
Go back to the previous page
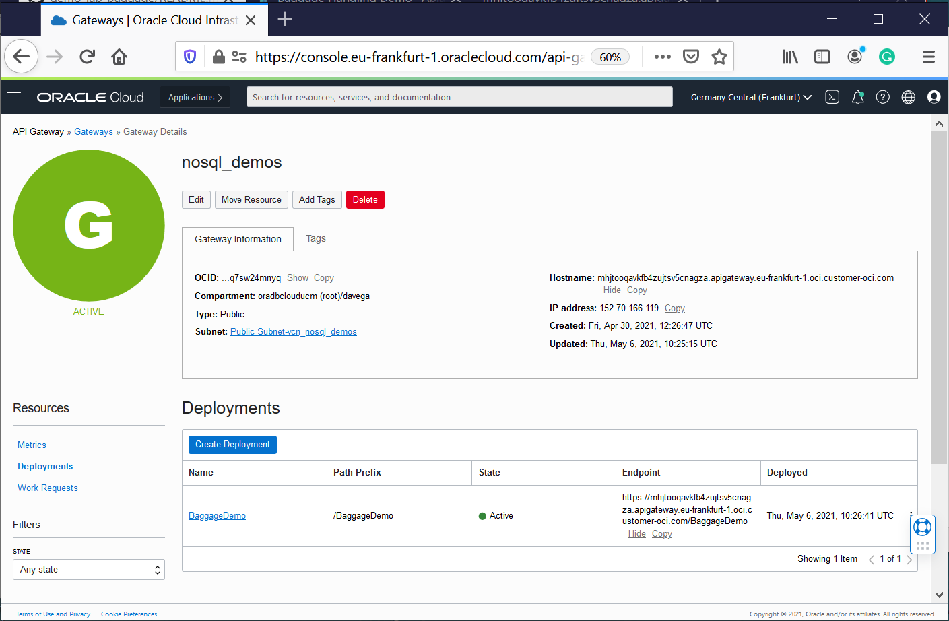coord(22,57)
